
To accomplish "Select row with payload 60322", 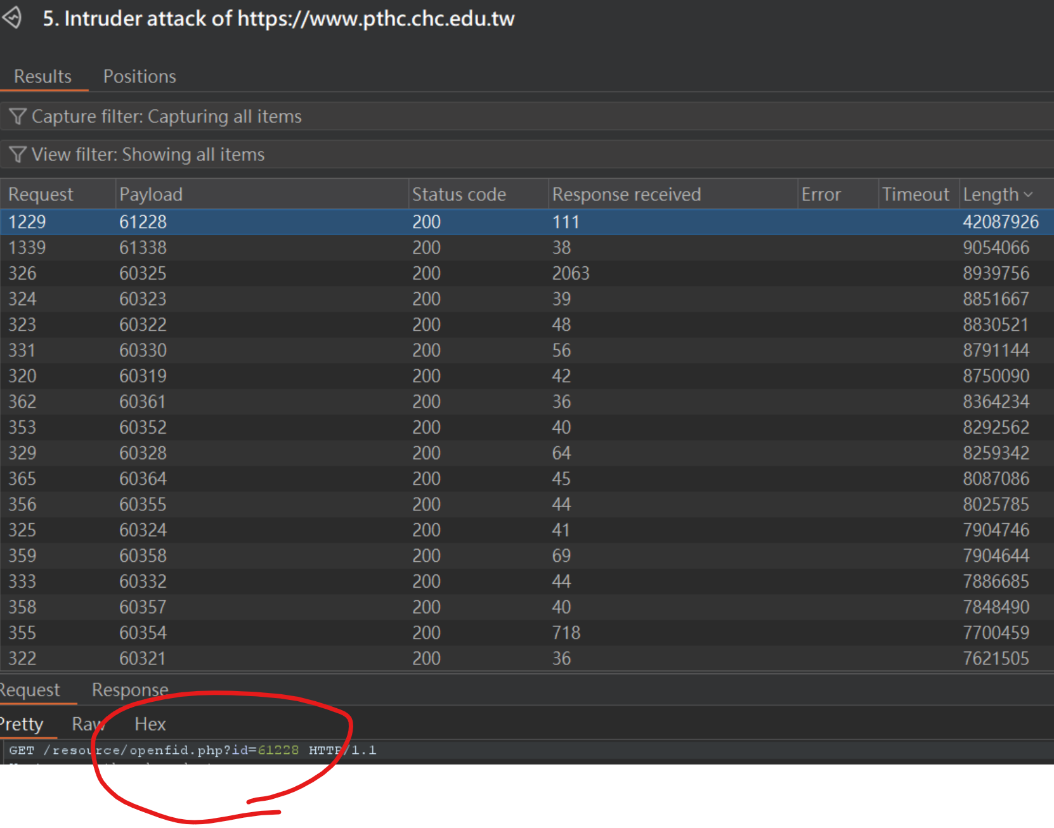I will [x=527, y=325].
